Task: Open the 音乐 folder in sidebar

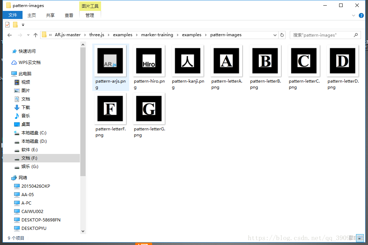Action: [x=26, y=116]
